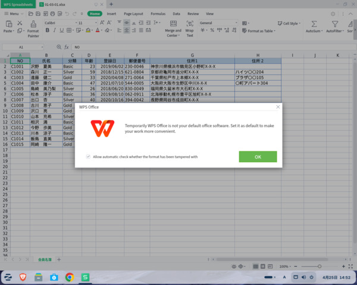Click the Redo arrow
The image size is (357, 285).
tap(74, 14)
